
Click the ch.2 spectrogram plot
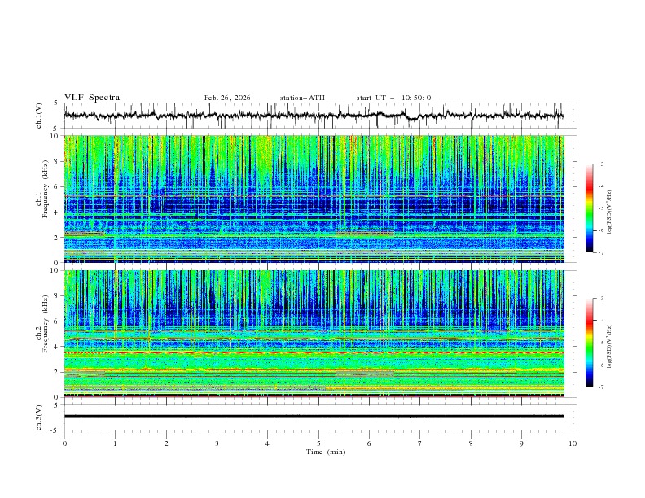[x=314, y=334]
